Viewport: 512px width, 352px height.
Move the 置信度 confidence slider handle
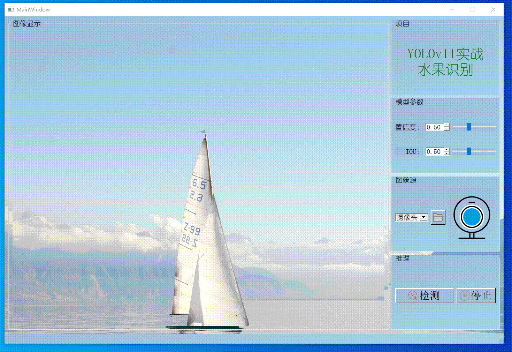pyautogui.click(x=469, y=127)
